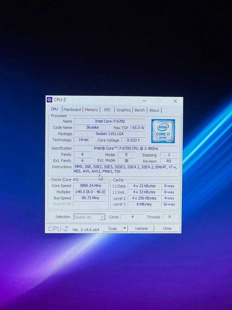Click the Close button at bottom
This screenshot has height=310, width=232.
[167, 229]
